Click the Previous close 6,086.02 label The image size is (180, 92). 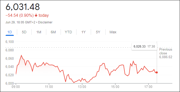tap(166, 53)
